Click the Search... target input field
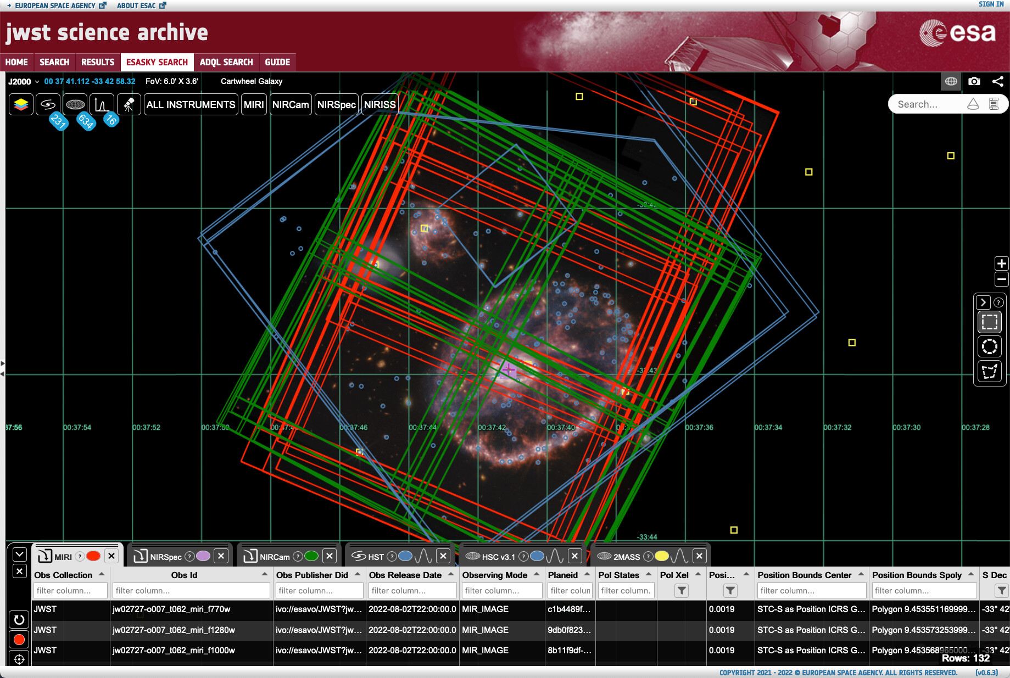This screenshot has width=1010, height=678. coord(928,104)
